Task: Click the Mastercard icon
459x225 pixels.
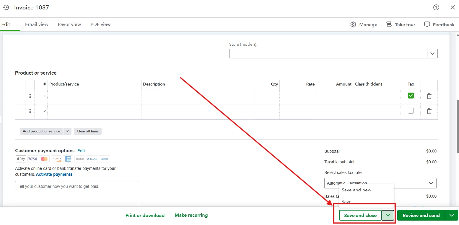Action: (x=44, y=159)
